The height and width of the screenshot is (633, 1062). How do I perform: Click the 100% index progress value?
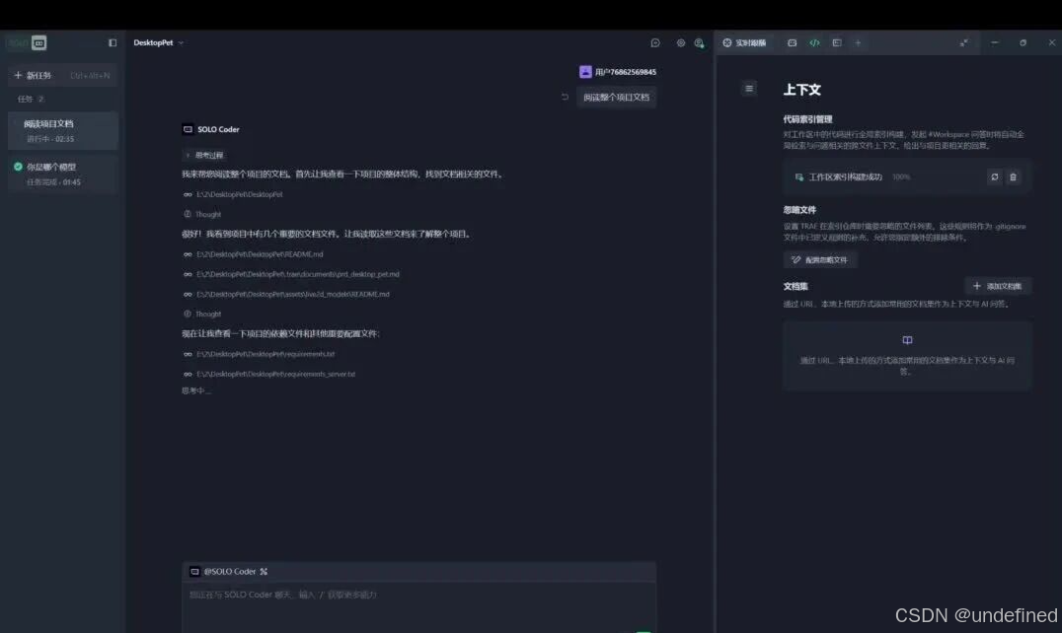[x=901, y=176]
